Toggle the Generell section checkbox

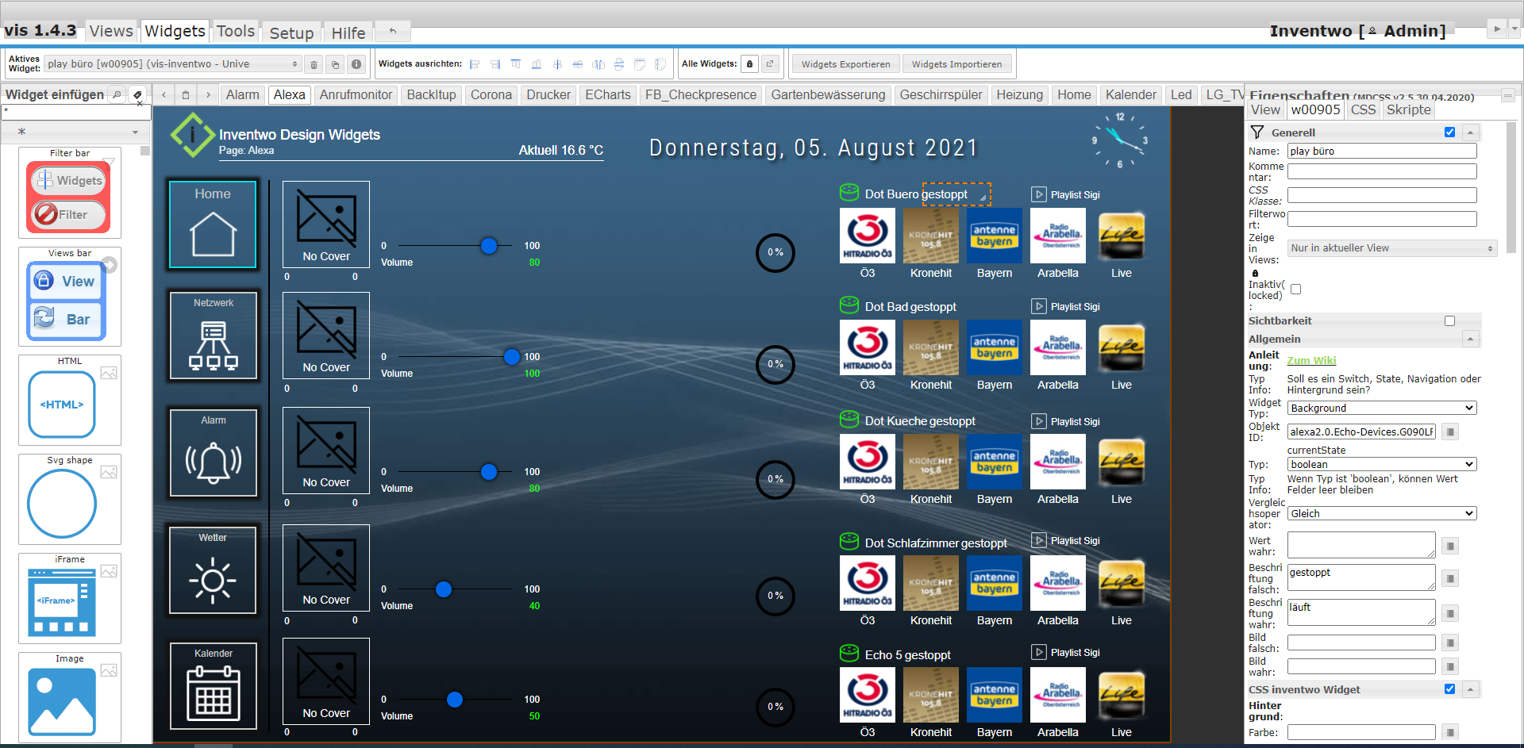coord(1449,132)
